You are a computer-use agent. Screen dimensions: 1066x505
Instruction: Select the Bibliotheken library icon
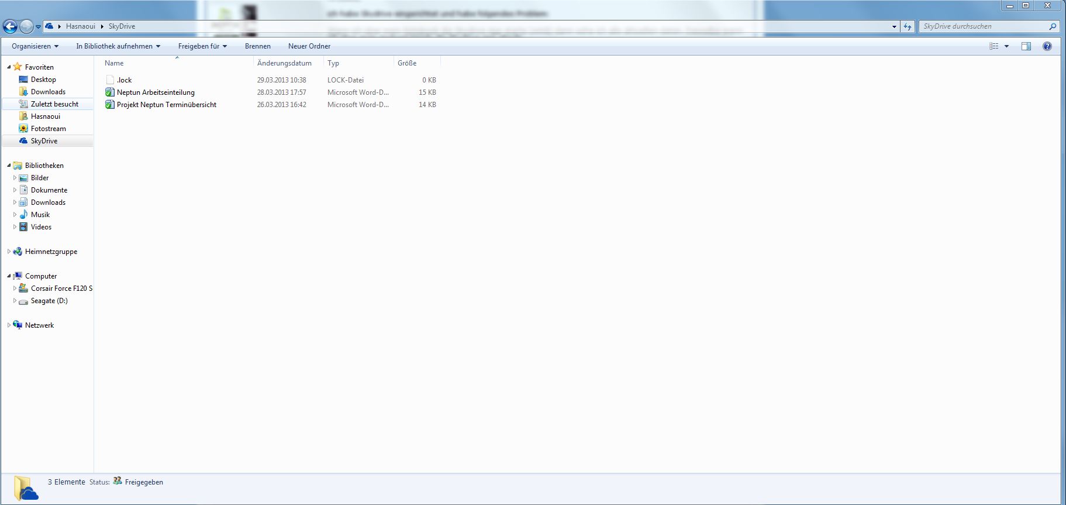[18, 166]
